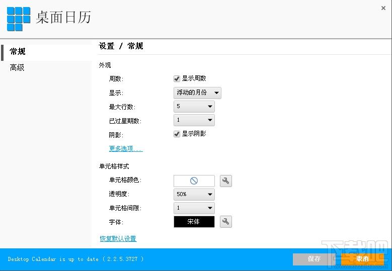
Task: Expand the 单元格间隙 dropdown
Action: (194, 208)
